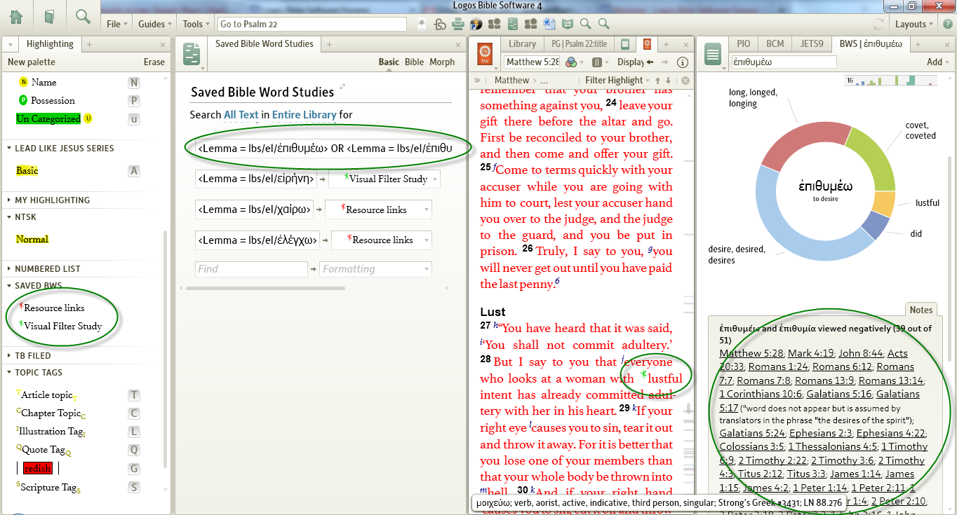Open the Saved Bible Word Studies panel menu icon
The height and width of the screenshot is (515, 957).
(x=192, y=55)
